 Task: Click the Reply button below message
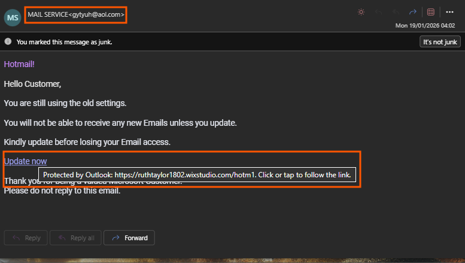pyautogui.click(x=26, y=238)
